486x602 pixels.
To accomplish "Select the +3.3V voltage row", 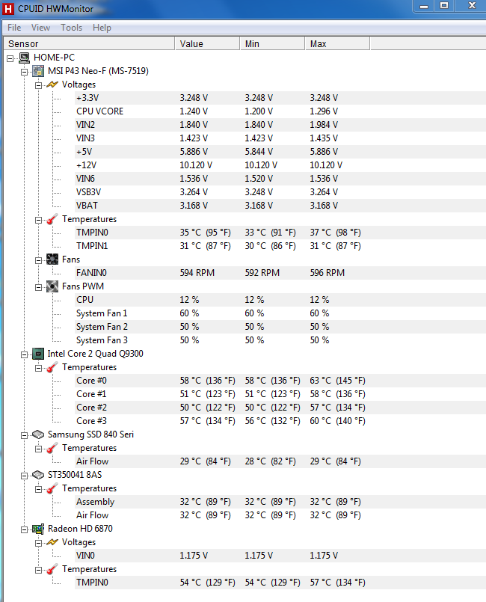I will (x=280, y=98).
